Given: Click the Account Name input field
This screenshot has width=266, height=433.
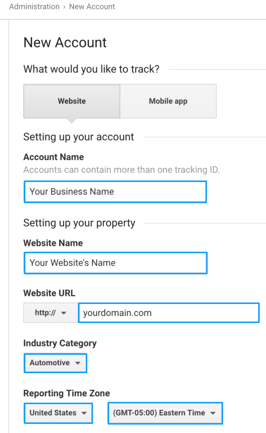Looking at the screenshot, I should pos(115,192).
